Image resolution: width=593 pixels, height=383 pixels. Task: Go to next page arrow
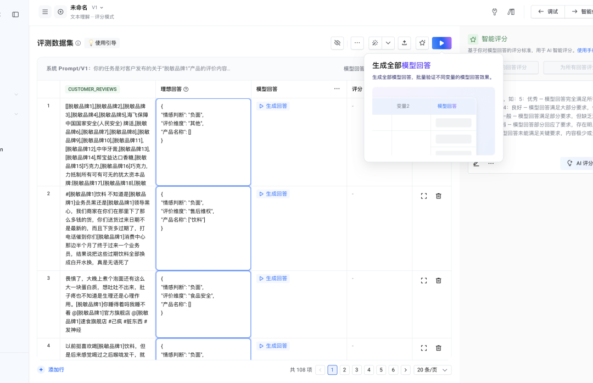point(405,370)
